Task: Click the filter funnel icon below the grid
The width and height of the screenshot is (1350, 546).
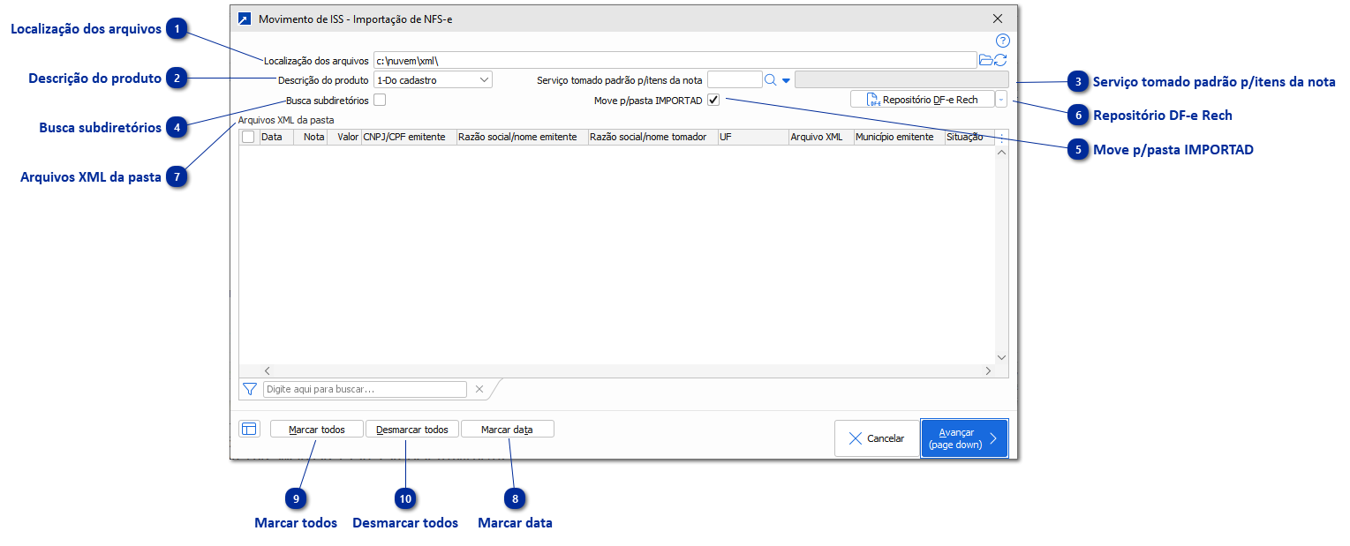Action: 250,389
